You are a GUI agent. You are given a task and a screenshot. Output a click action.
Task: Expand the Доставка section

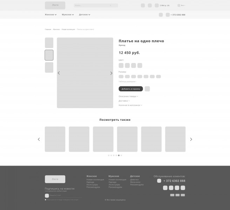[124, 101]
